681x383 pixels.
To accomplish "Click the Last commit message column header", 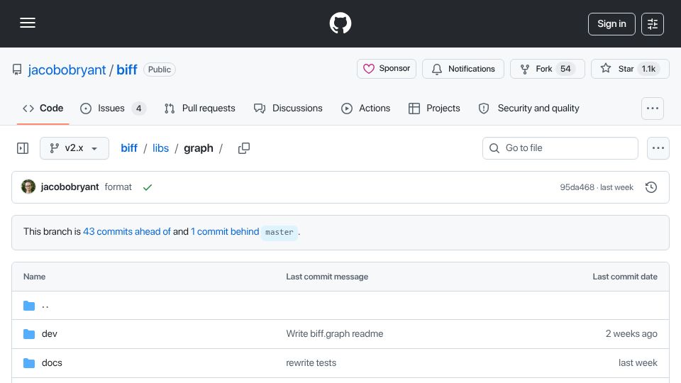I will point(327,277).
